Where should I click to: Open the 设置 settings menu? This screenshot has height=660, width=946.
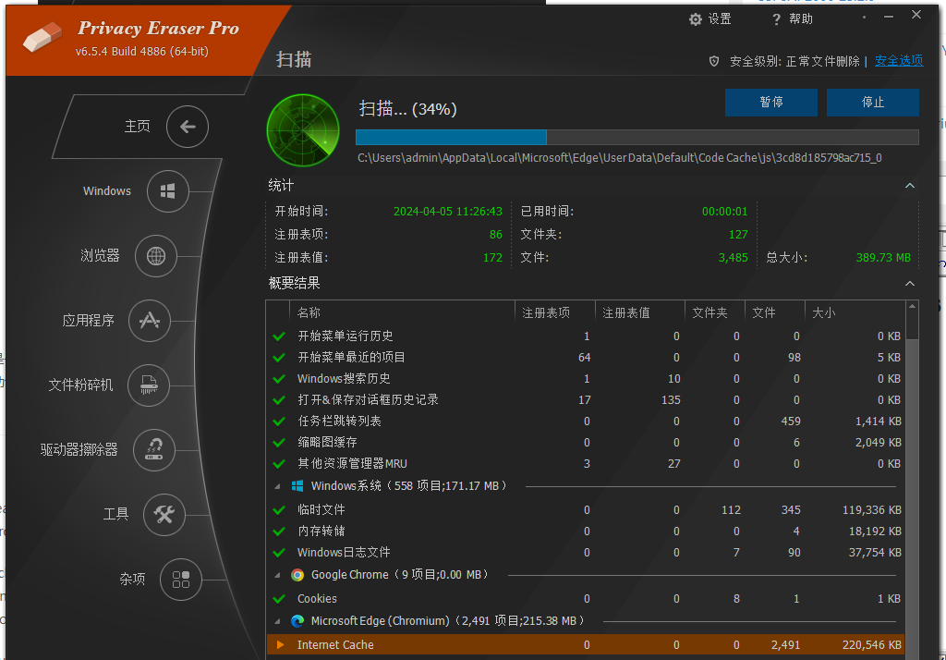click(710, 18)
